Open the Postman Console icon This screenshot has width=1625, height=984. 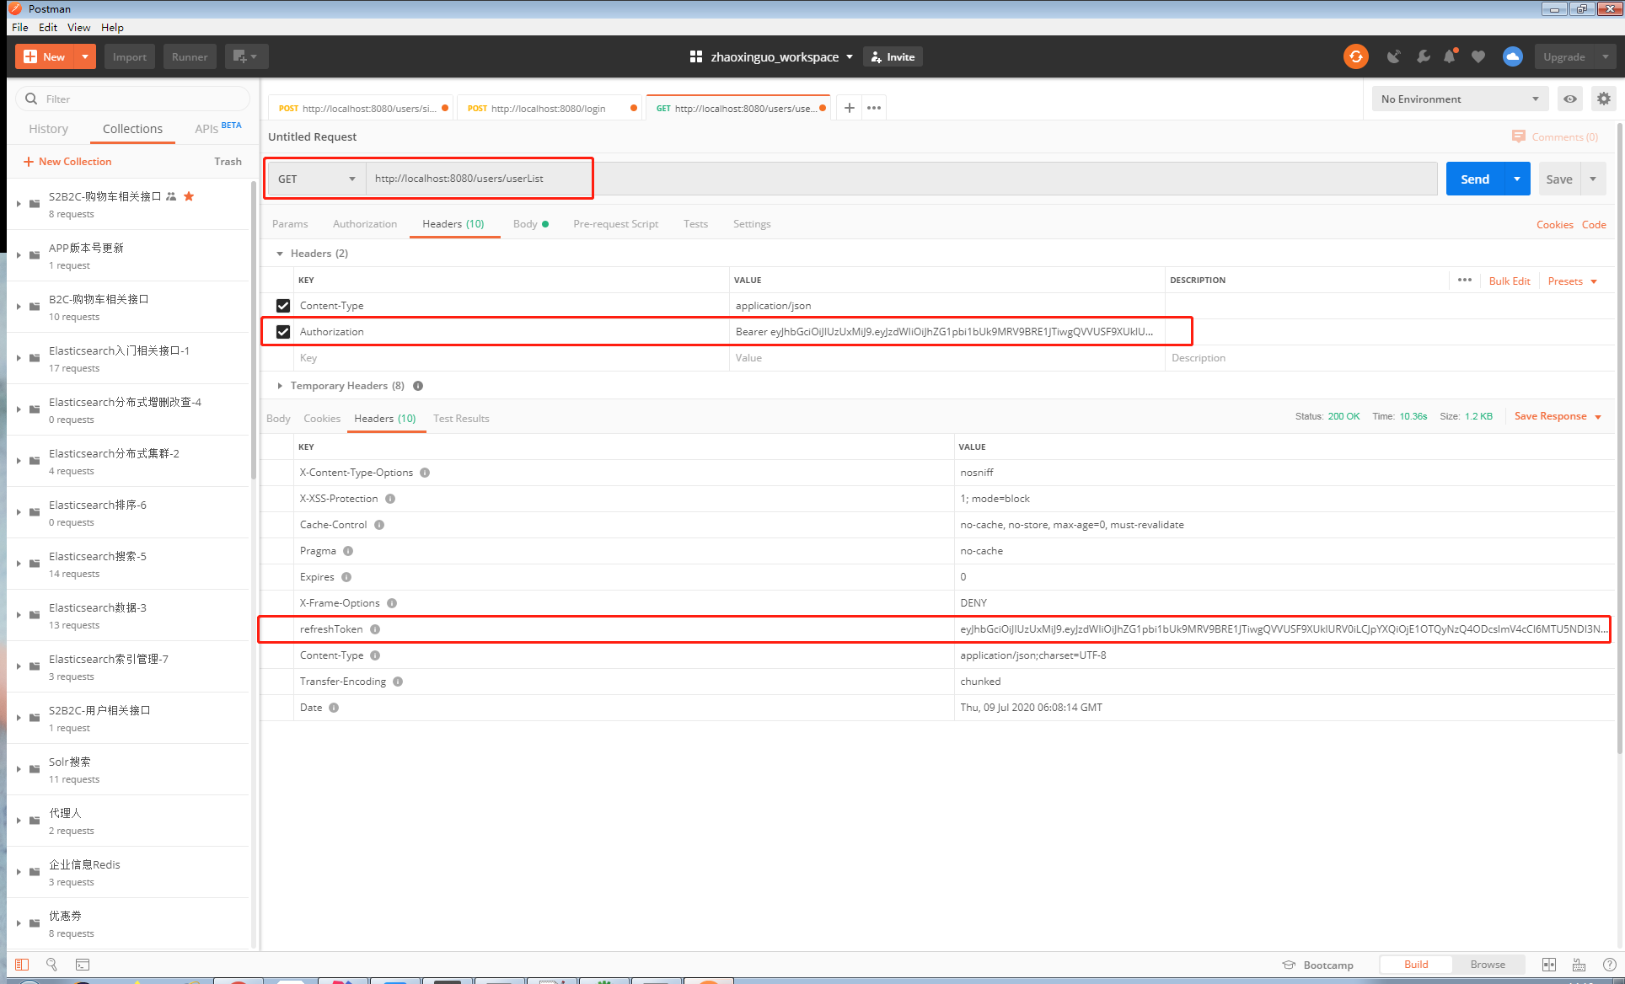(x=82, y=964)
